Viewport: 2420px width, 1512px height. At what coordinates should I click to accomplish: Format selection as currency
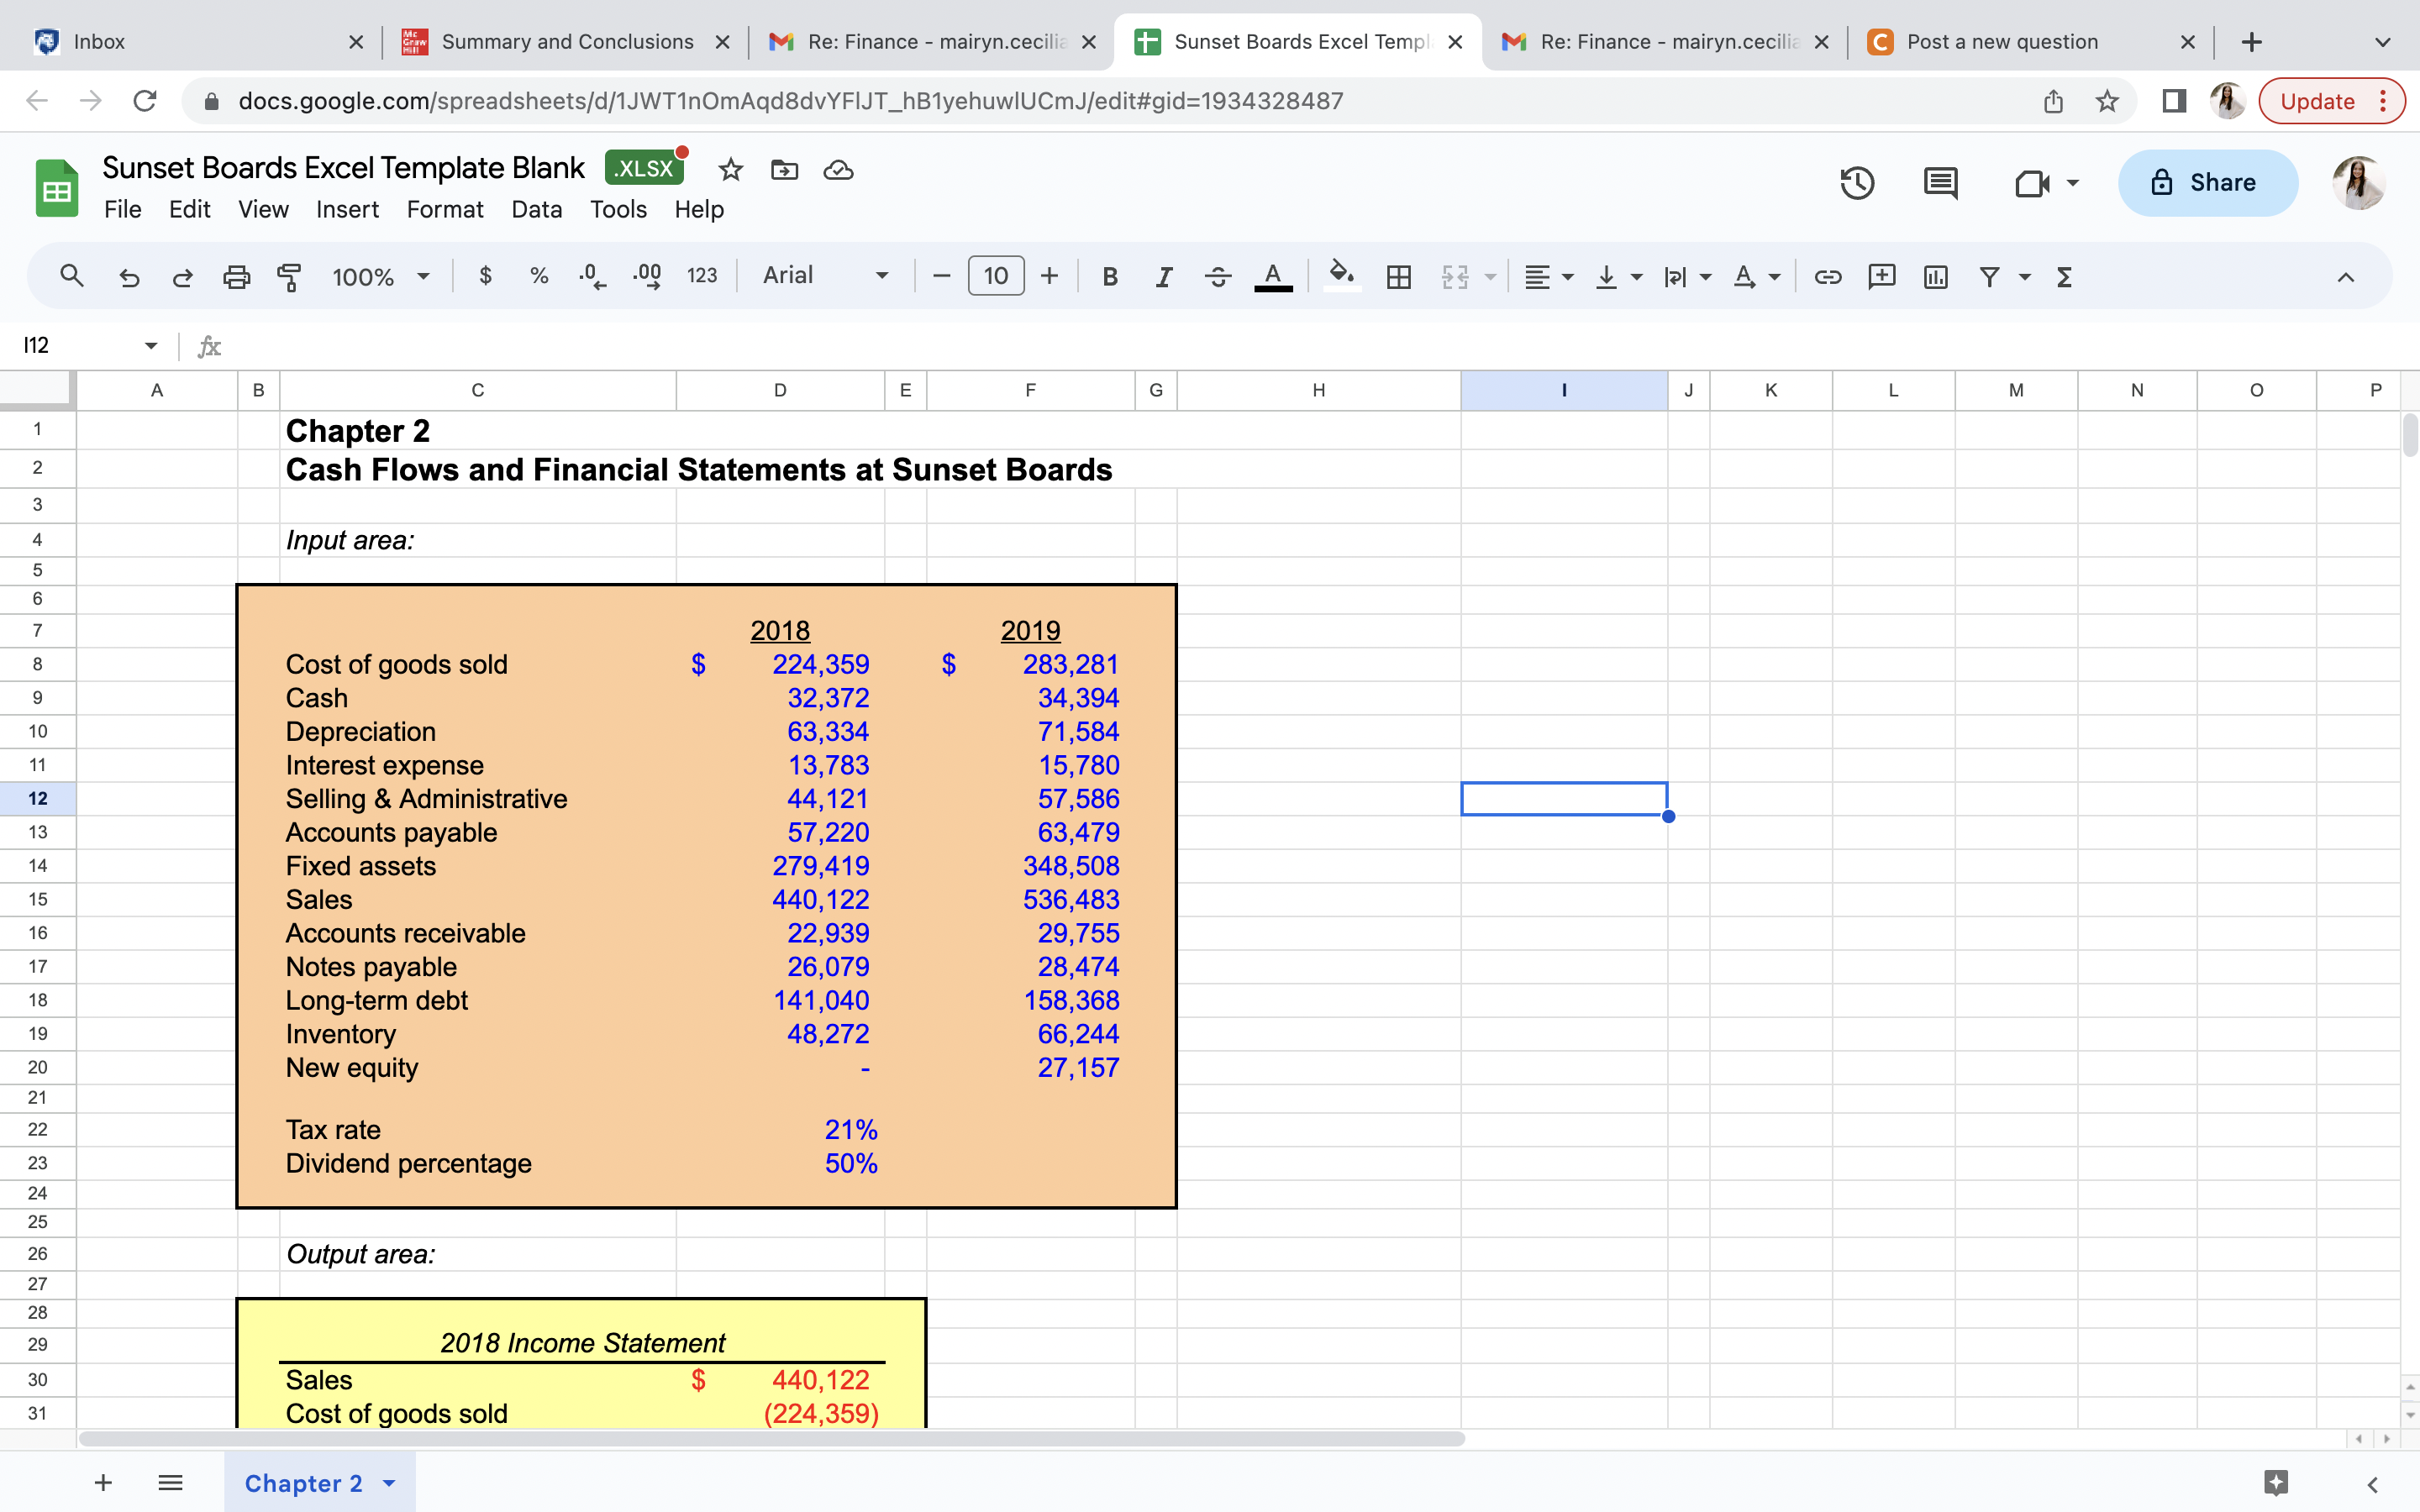487,277
